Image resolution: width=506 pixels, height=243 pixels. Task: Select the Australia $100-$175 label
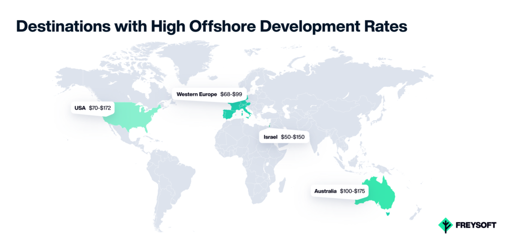click(339, 191)
